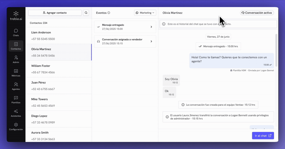
Task: Select contact Juan Pérez
Action: pos(58,85)
